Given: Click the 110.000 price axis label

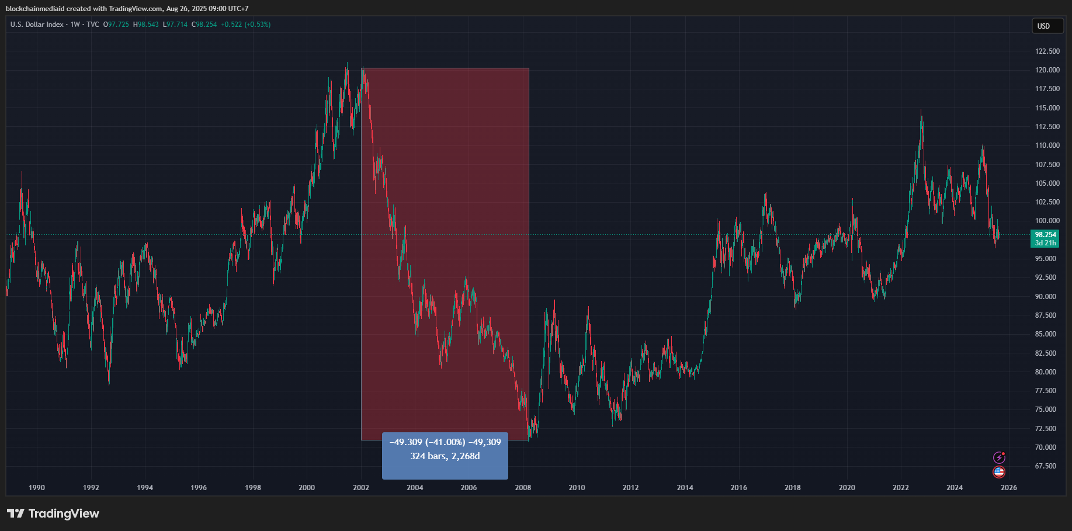Looking at the screenshot, I should tap(1047, 145).
